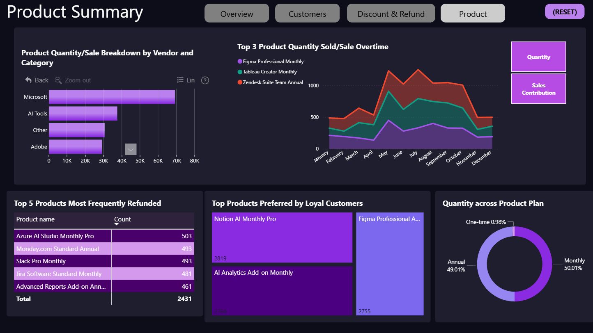This screenshot has width=593, height=333.
Task: Click the Quantity across Product Plan title
Action: pos(493,203)
